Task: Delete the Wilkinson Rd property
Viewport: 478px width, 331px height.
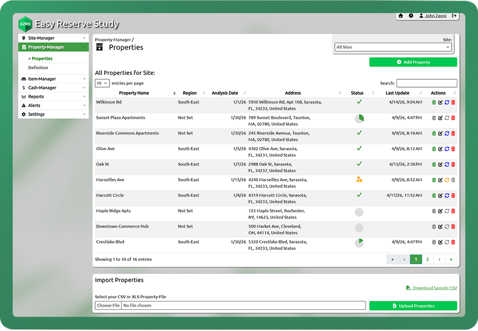Action: (x=453, y=102)
